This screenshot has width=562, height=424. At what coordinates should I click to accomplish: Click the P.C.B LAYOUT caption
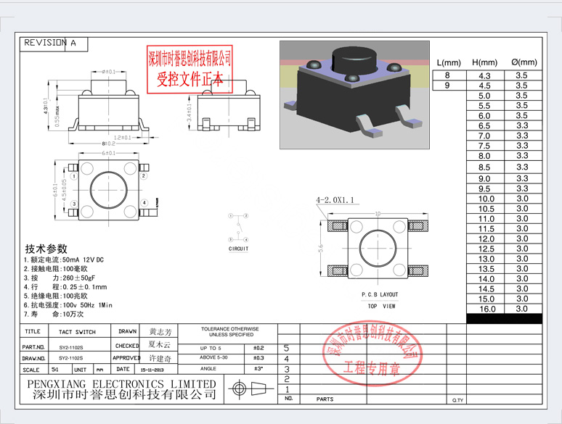(x=380, y=294)
